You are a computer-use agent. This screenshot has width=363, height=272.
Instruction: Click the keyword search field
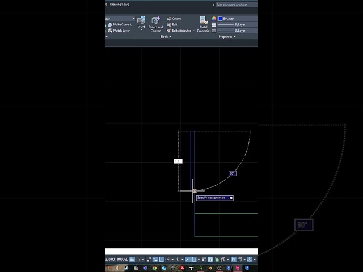[237, 5]
